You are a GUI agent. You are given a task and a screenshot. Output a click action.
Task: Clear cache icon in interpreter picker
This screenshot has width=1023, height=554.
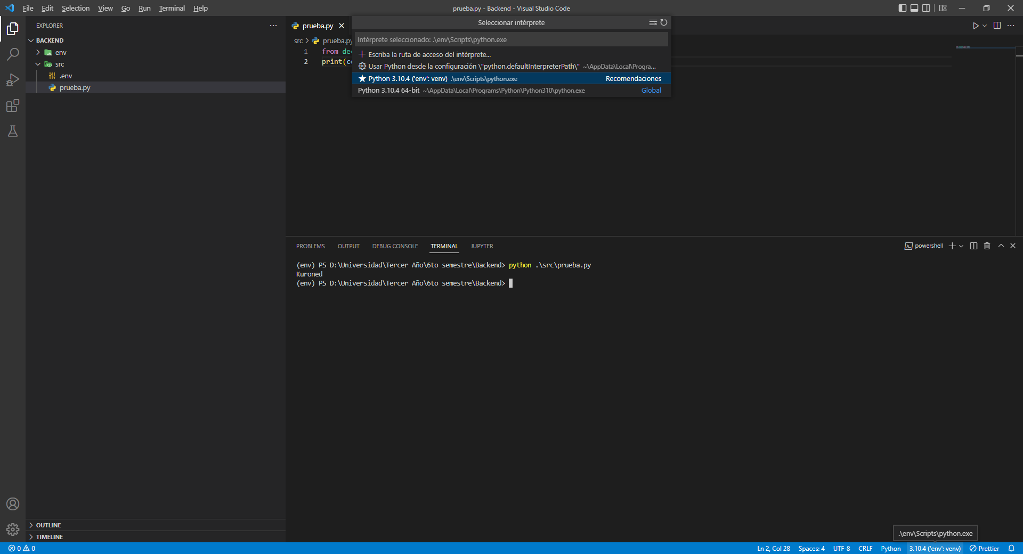[x=653, y=22]
